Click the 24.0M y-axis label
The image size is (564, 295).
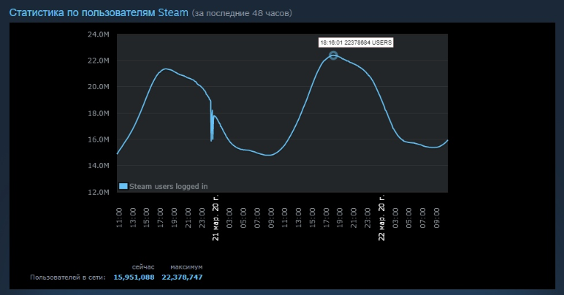98,34
